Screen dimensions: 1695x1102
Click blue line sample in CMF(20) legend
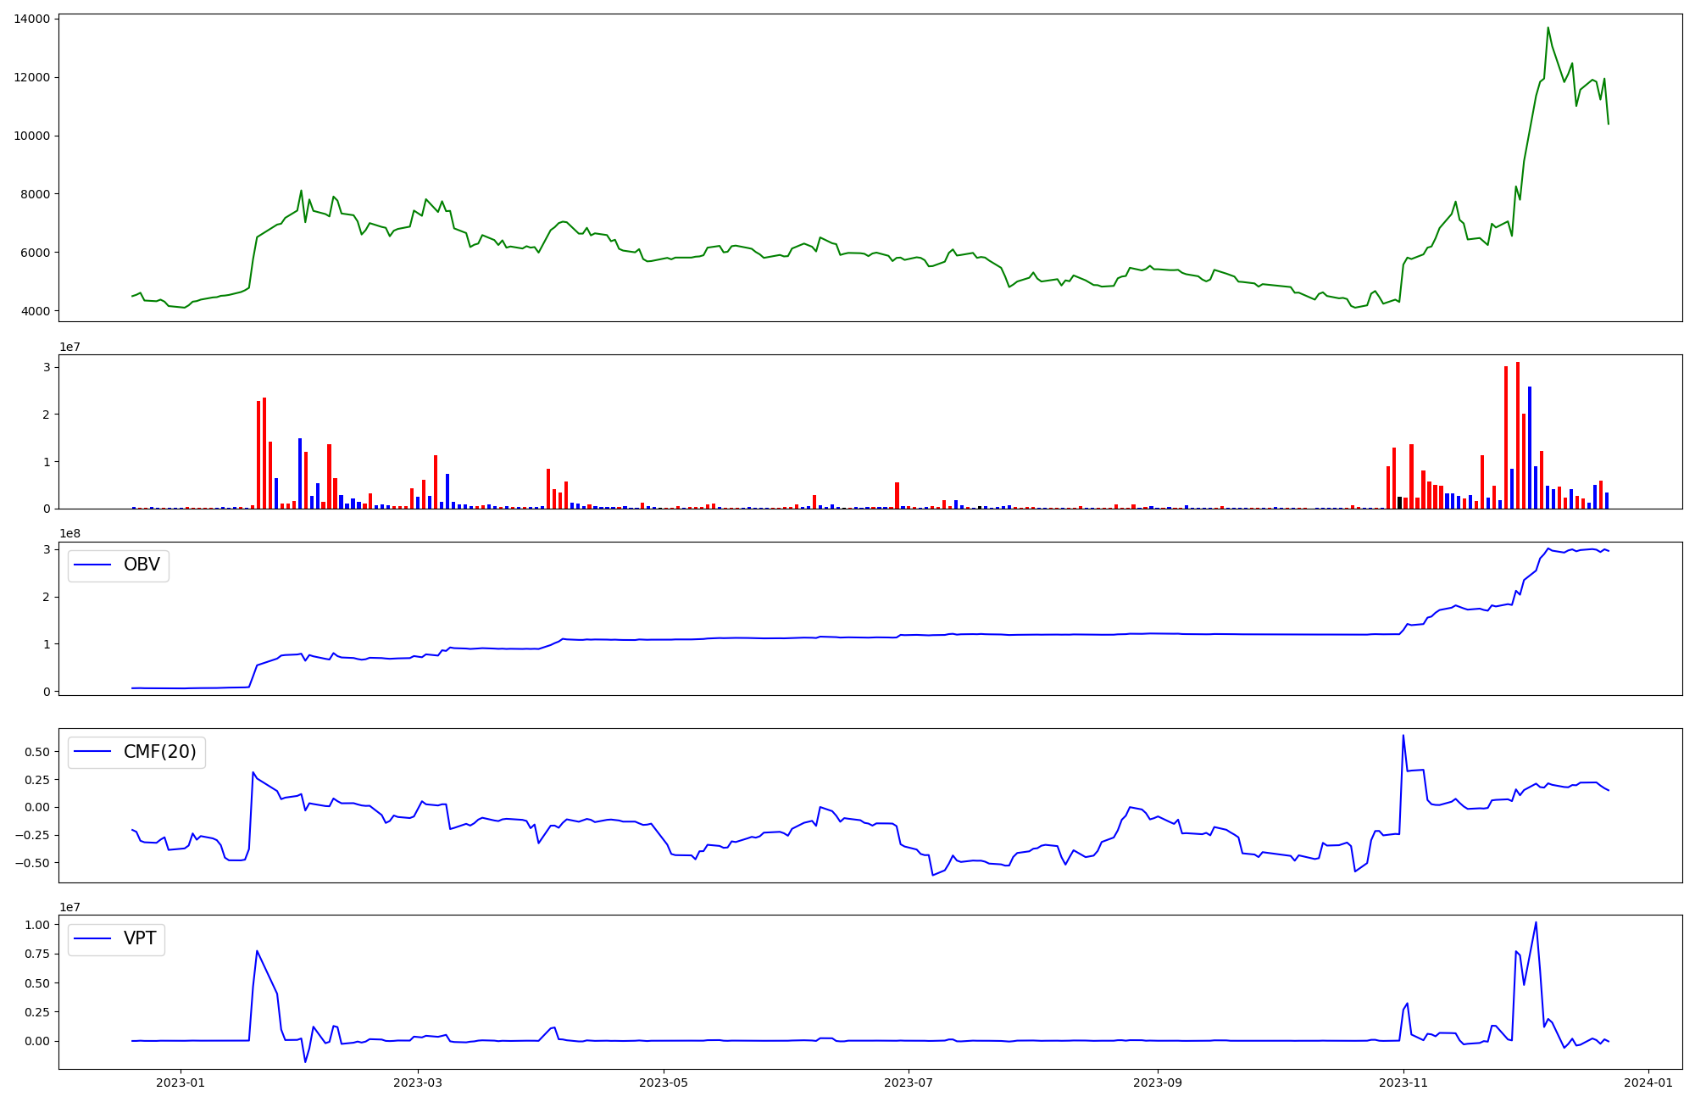(x=93, y=752)
